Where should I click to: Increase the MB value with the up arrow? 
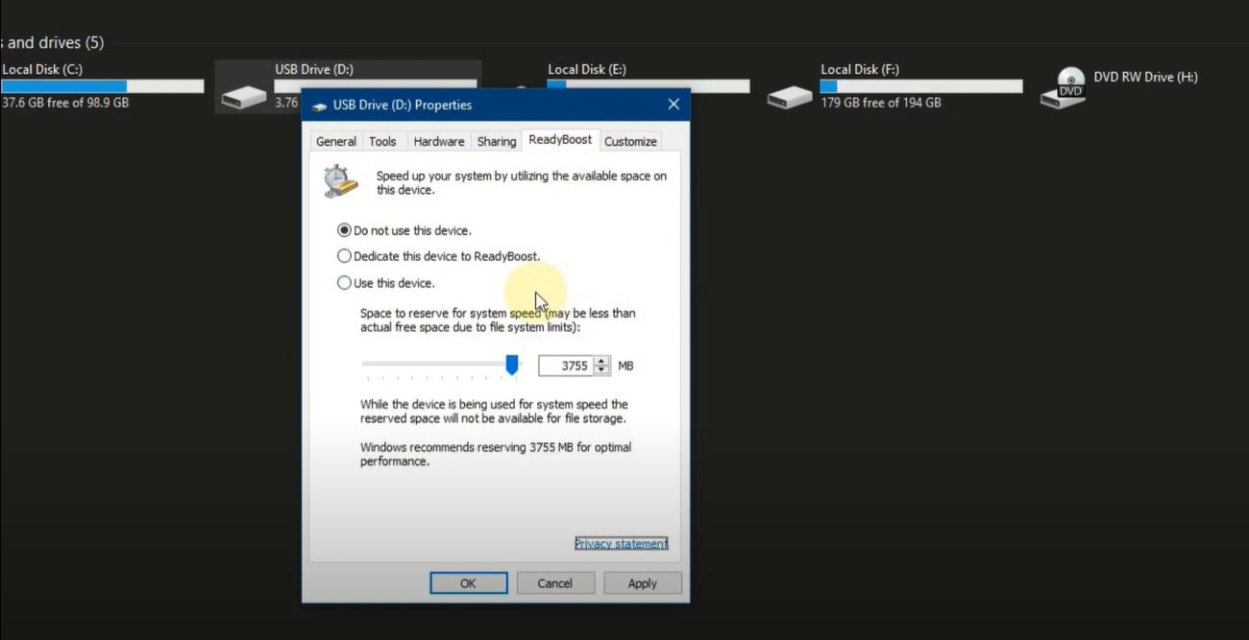[x=600, y=360]
